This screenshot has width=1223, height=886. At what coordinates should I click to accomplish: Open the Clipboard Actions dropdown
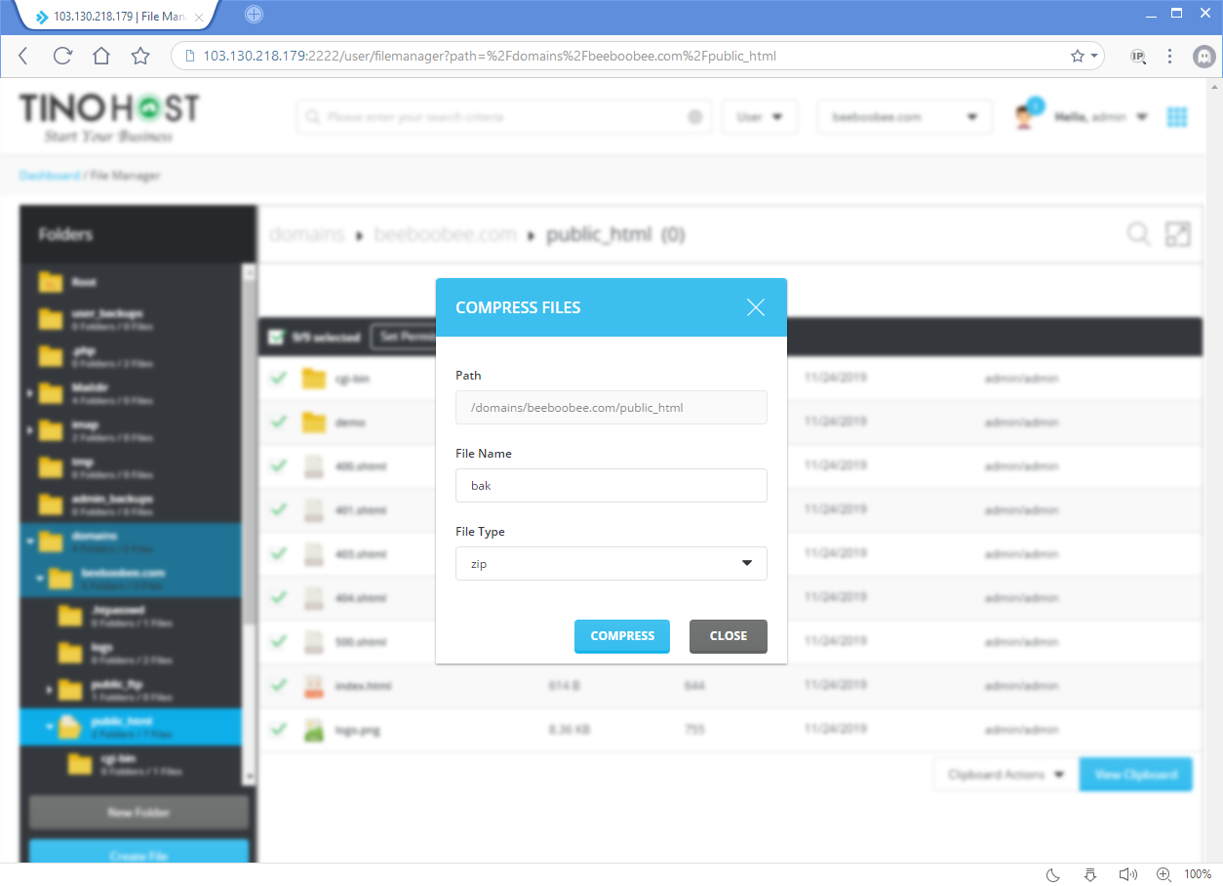pos(1005,774)
